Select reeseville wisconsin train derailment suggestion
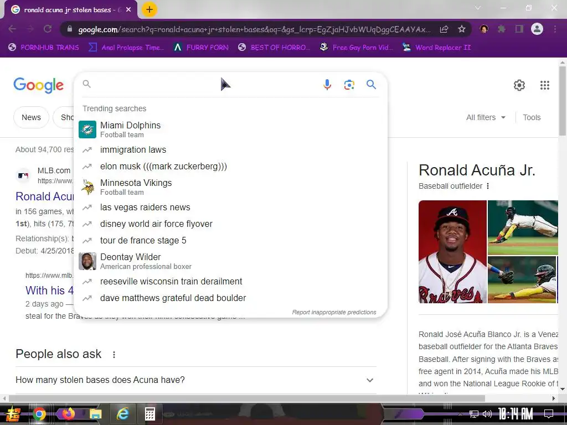Image resolution: width=567 pixels, height=425 pixels. [230, 281]
